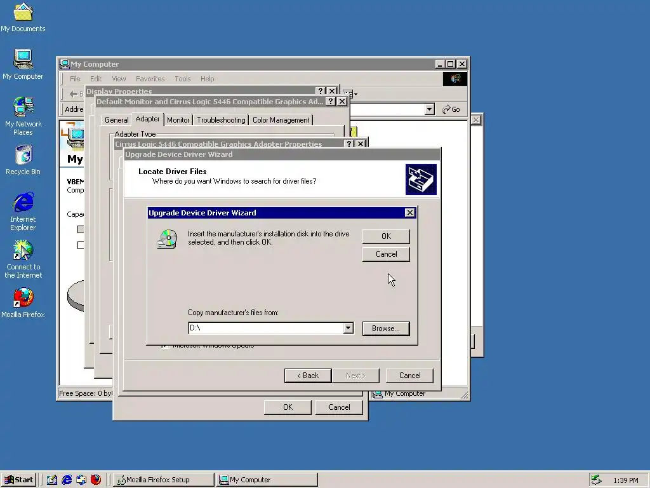650x488 pixels.
Task: Click help button on Cirrus Logic Properties
Action: pyautogui.click(x=350, y=144)
